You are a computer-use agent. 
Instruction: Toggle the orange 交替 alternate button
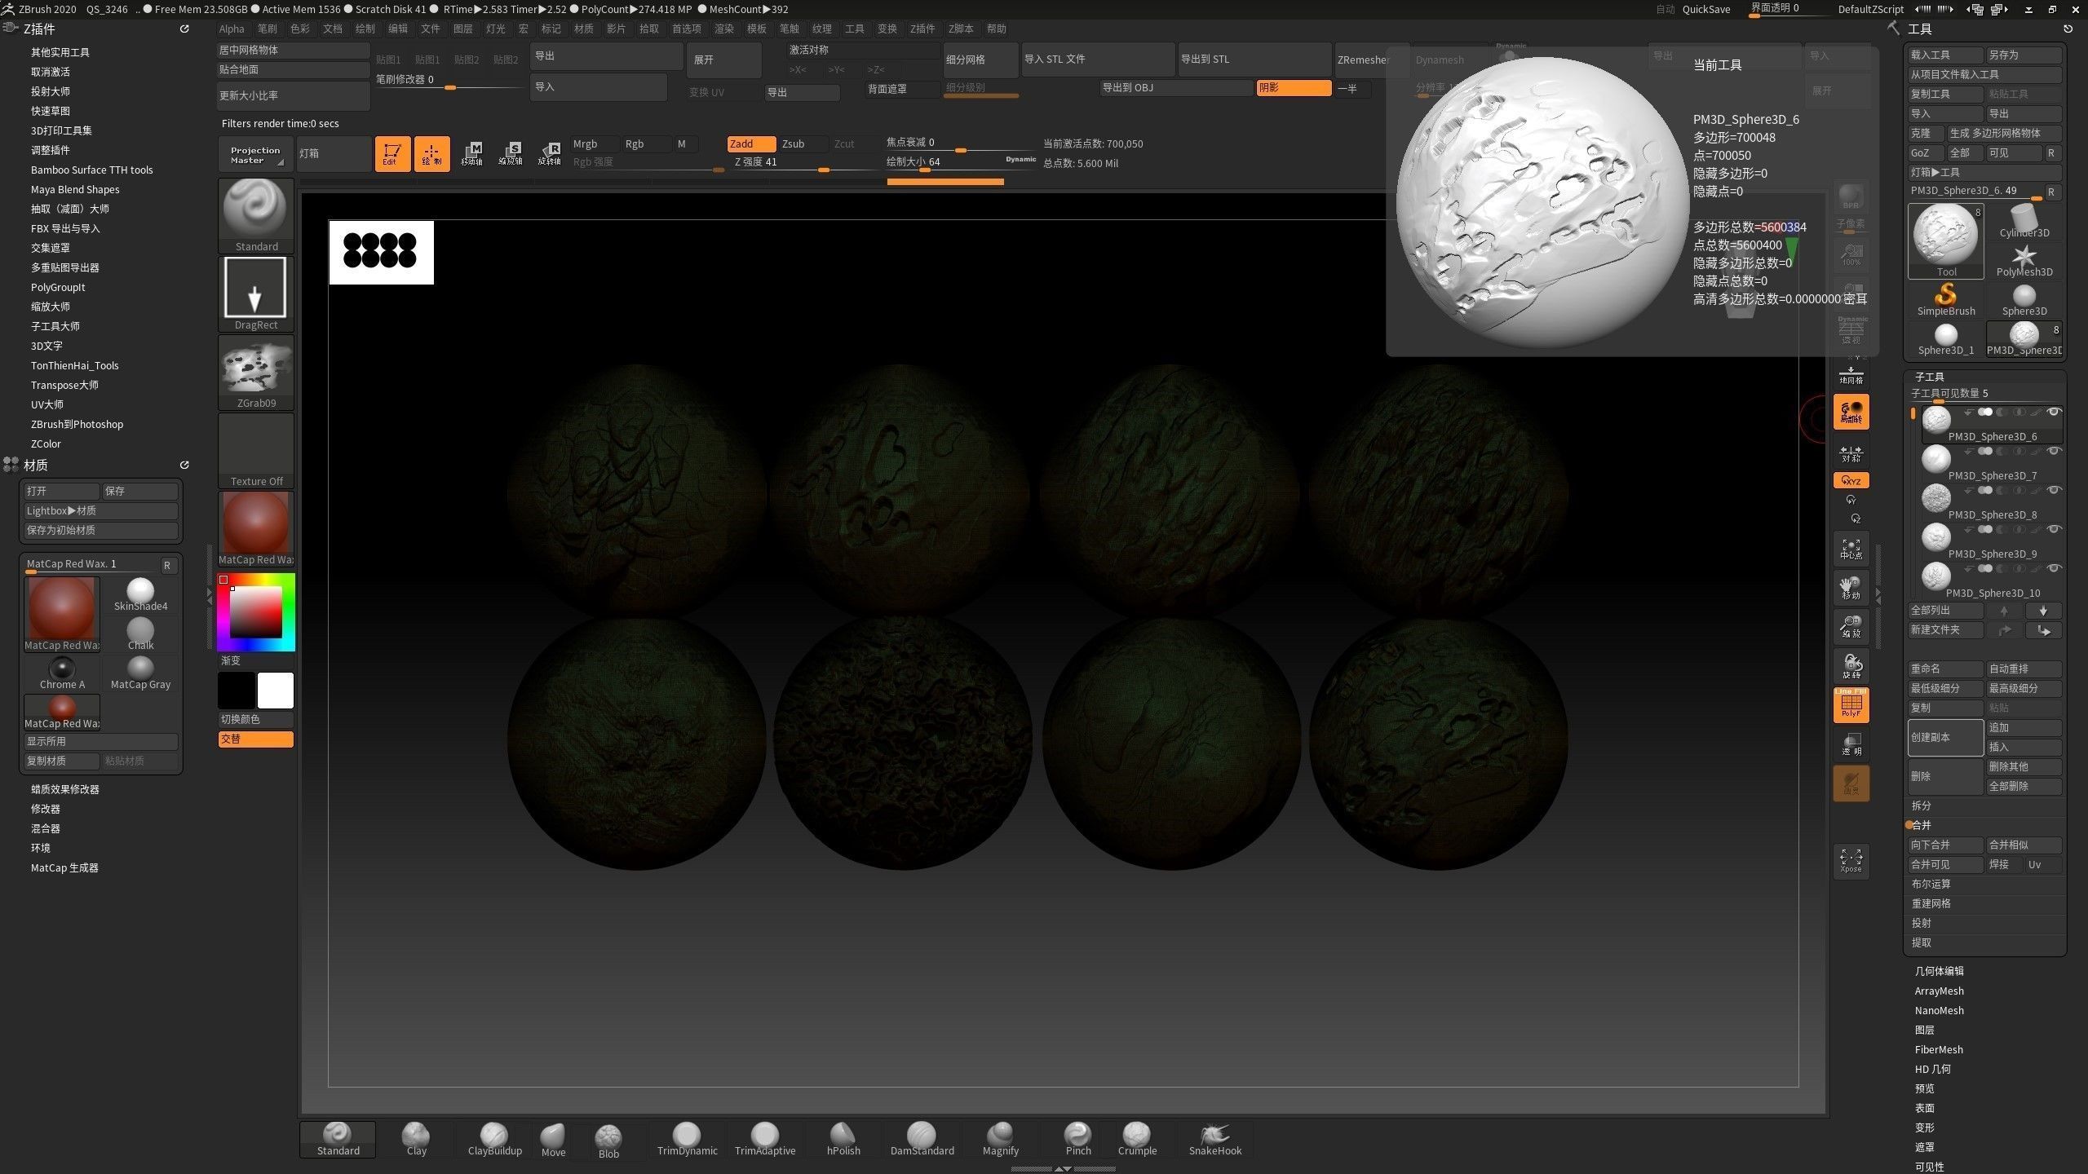click(x=255, y=739)
